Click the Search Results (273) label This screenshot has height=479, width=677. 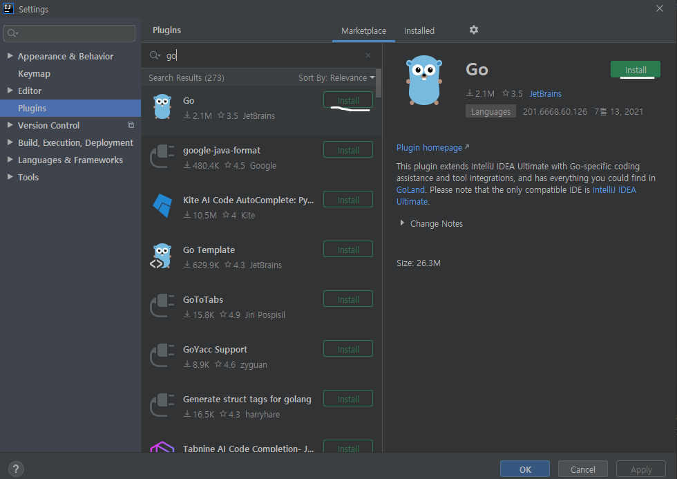(187, 77)
